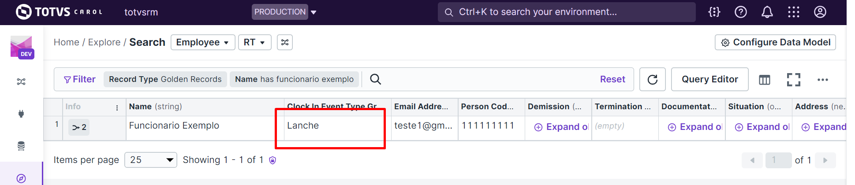855x185 pixels.
Task: Focus the Ctrl+K environment search field
Action: click(x=567, y=12)
